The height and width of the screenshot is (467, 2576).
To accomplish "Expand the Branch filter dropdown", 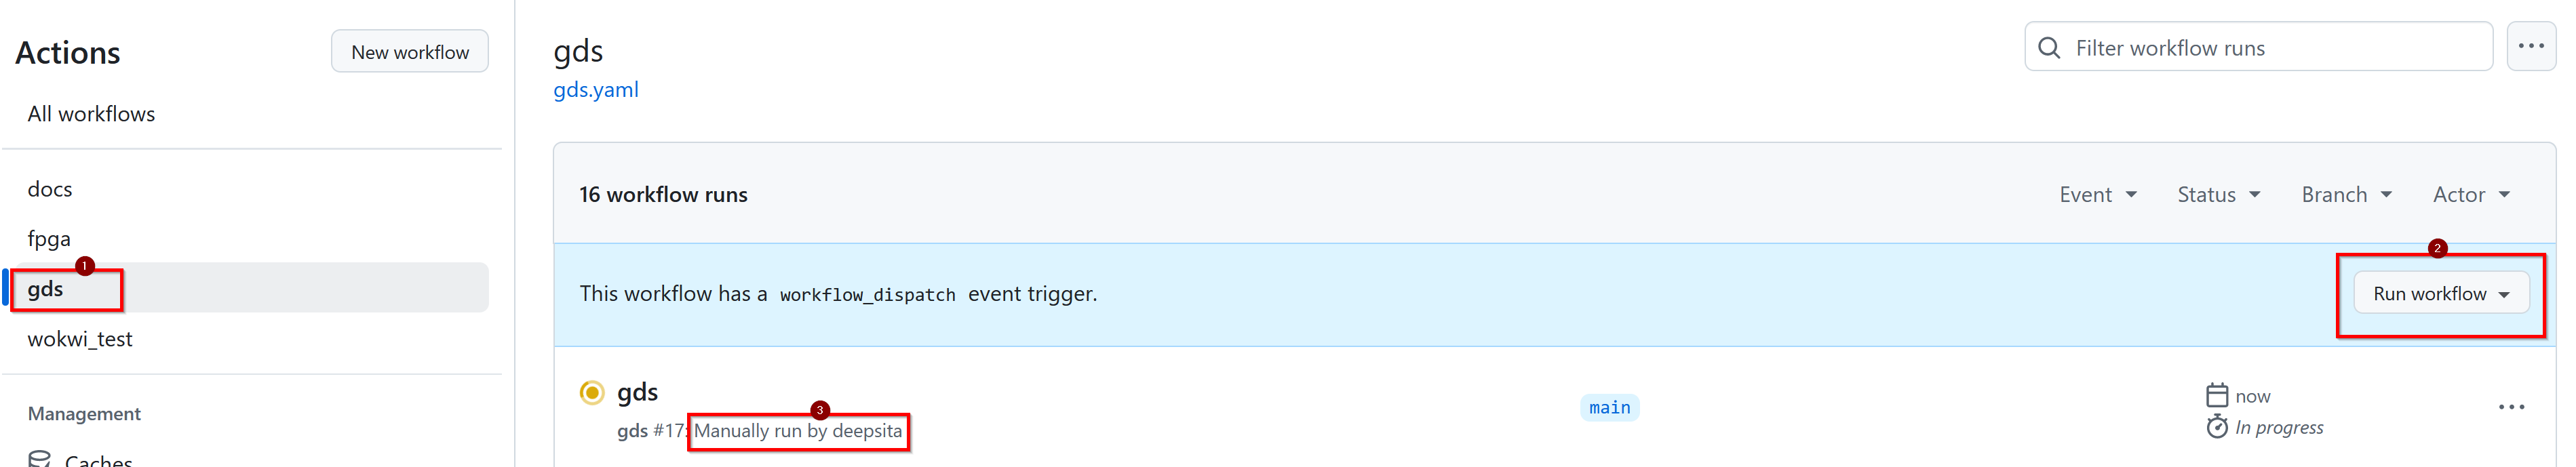I will [x=2345, y=194].
